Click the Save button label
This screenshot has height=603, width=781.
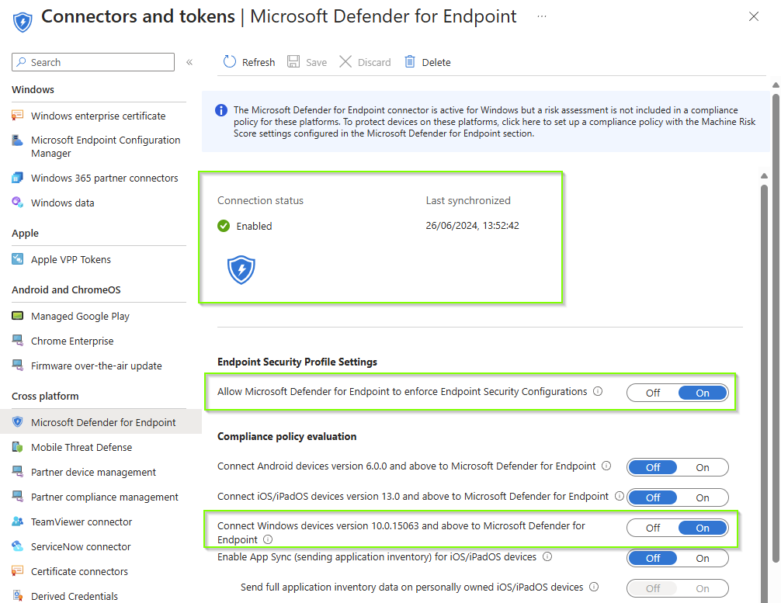point(316,62)
